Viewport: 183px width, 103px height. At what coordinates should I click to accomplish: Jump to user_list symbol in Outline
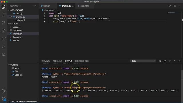coord(19,75)
